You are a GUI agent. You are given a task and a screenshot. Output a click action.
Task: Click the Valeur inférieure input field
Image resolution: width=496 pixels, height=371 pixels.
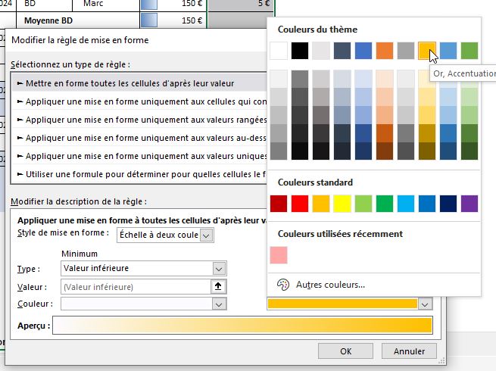tap(136, 286)
